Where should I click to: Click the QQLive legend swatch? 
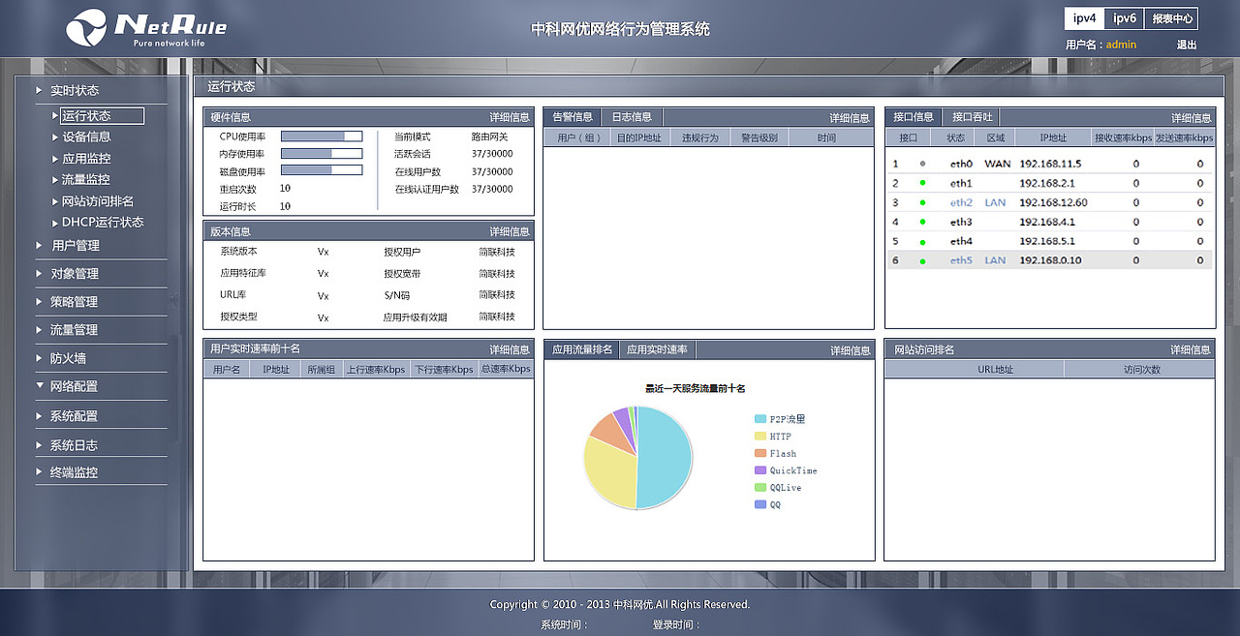pos(760,487)
